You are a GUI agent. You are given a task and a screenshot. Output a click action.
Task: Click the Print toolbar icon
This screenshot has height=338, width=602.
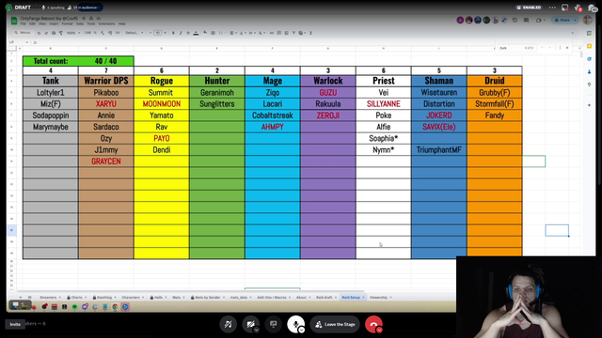[54, 33]
